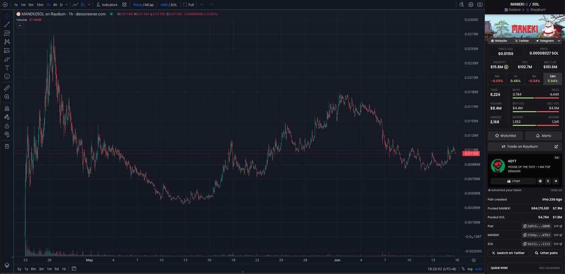
Task: Enter Full screen chart mode
Action: (x=188, y=5)
